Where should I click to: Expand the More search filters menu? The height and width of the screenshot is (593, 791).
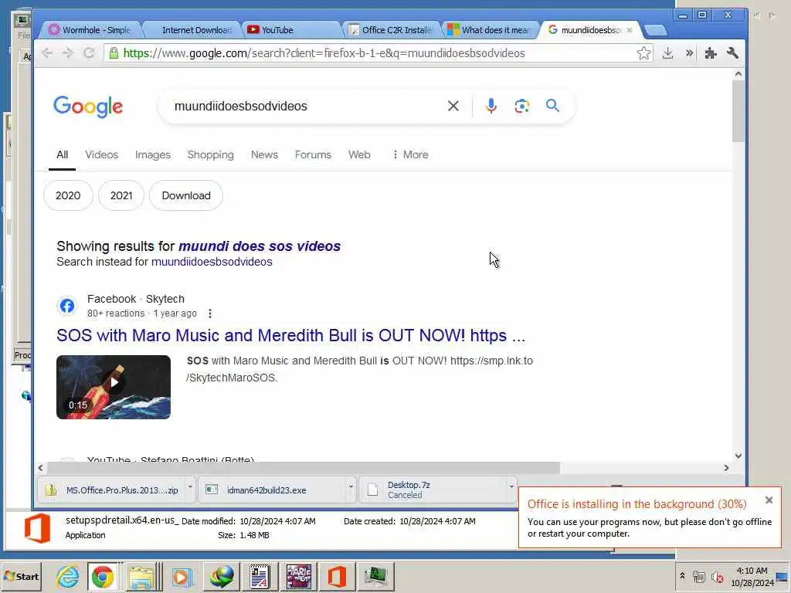pyautogui.click(x=410, y=154)
